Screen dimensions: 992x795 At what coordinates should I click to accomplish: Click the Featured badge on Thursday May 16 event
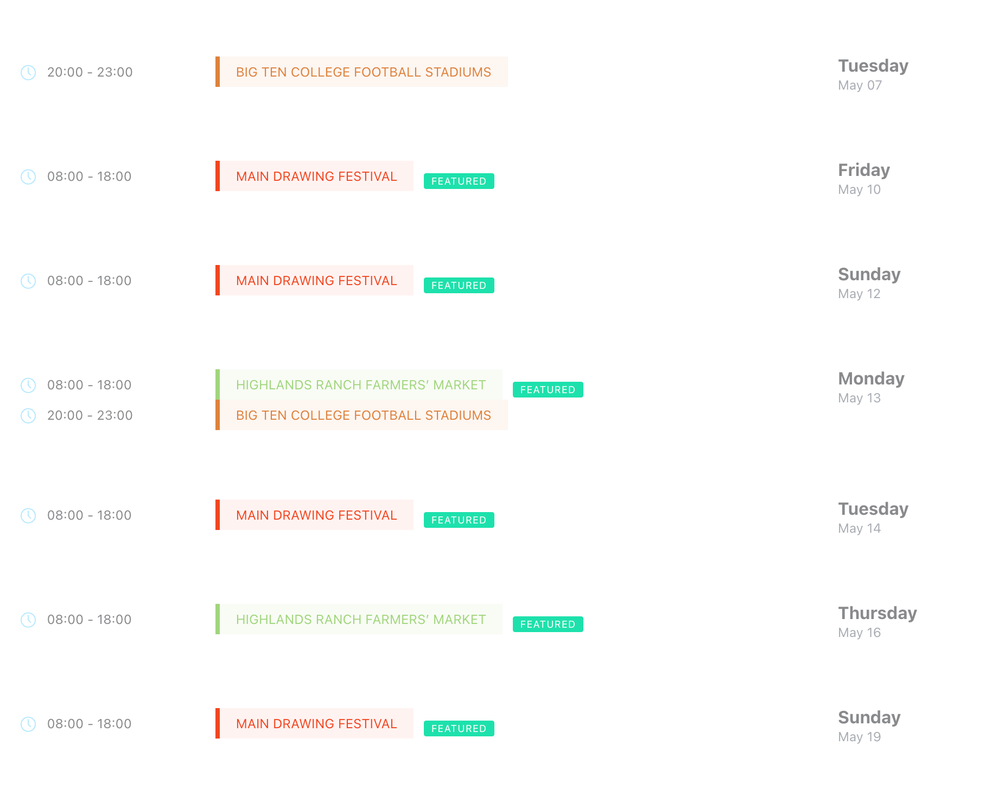tap(548, 624)
